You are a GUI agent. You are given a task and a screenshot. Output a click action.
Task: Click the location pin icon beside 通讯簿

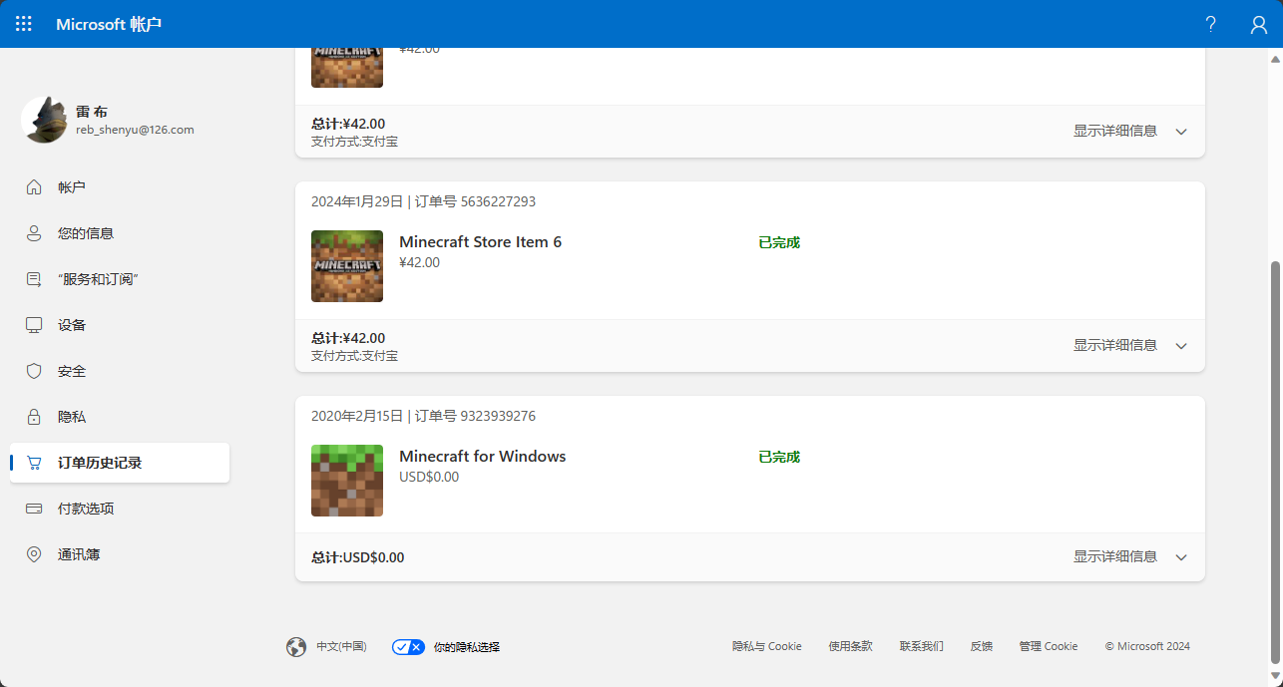point(34,554)
